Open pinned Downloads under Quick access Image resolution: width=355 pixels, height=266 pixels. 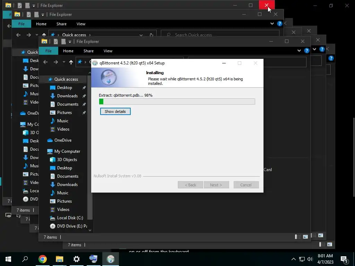click(67, 96)
